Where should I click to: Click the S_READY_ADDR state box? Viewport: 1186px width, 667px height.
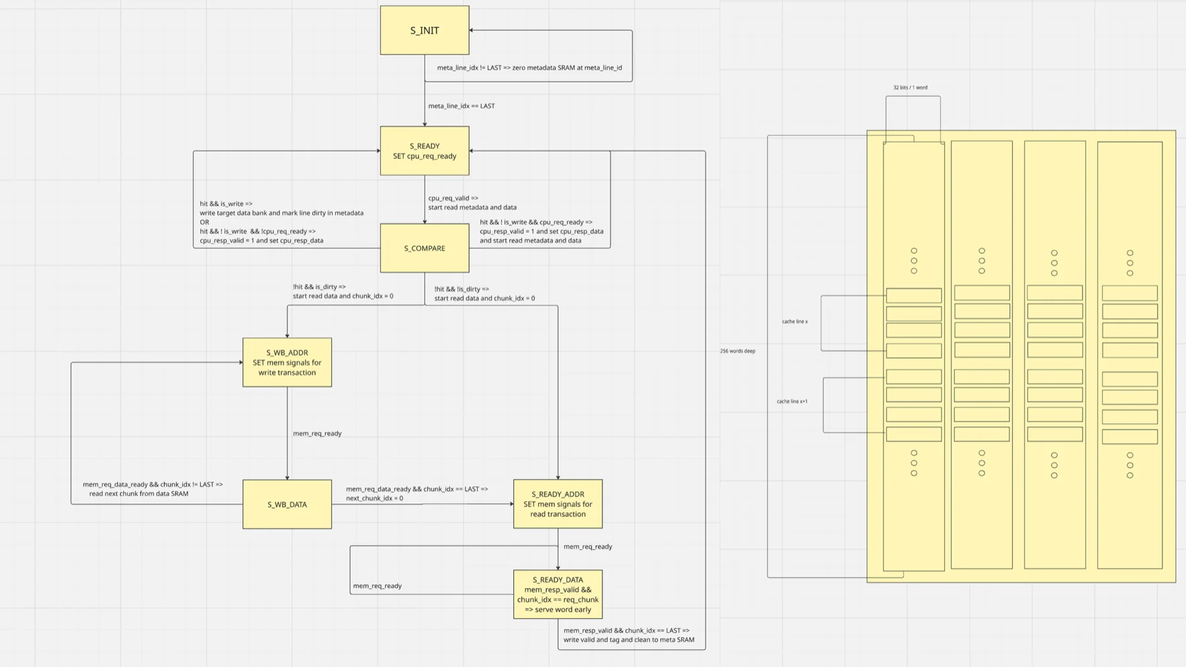(558, 504)
